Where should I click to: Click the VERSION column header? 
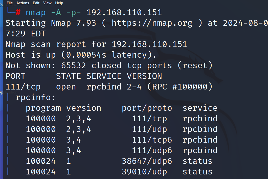144,76
